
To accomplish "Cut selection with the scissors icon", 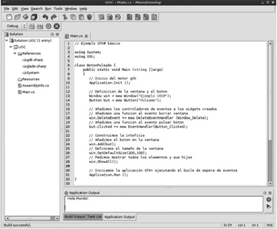I will (65, 17).
